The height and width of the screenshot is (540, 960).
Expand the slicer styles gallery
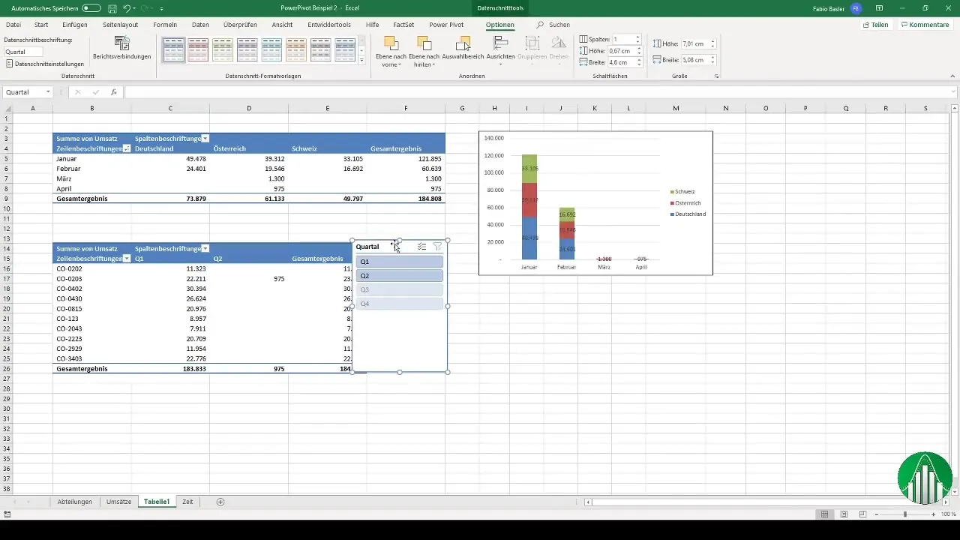pyautogui.click(x=361, y=60)
